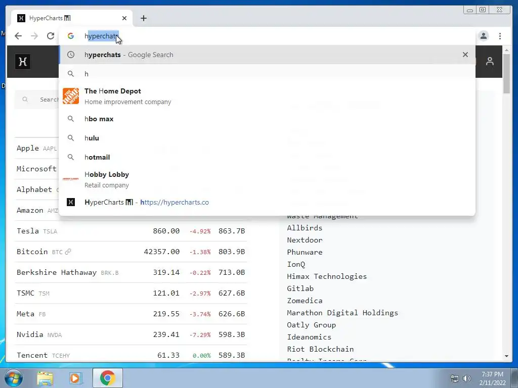Click the Home Depot logo thumbnail
This screenshot has height=388, width=518.
(x=71, y=96)
